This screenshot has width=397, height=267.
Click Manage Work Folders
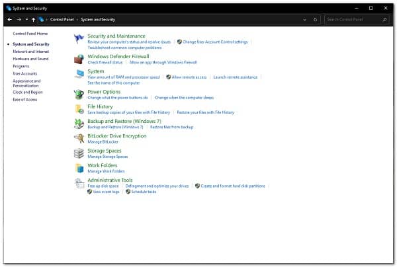pos(106,171)
